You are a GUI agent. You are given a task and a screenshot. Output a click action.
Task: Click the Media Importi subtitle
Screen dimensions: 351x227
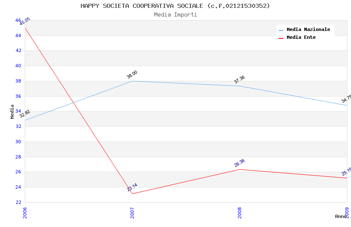tap(175, 15)
